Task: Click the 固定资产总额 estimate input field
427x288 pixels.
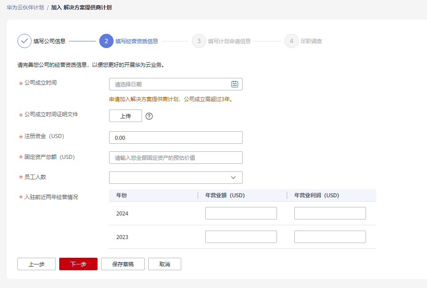Action: 175,157
